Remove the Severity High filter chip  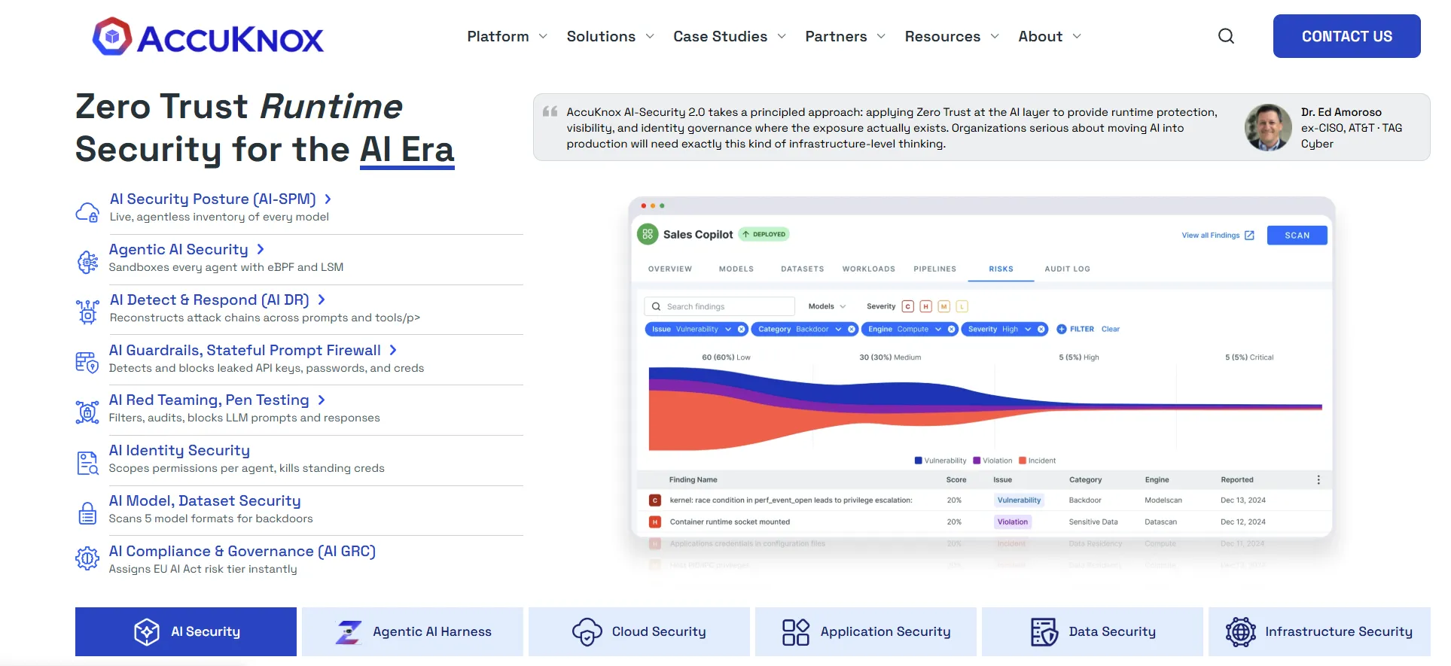point(1041,329)
